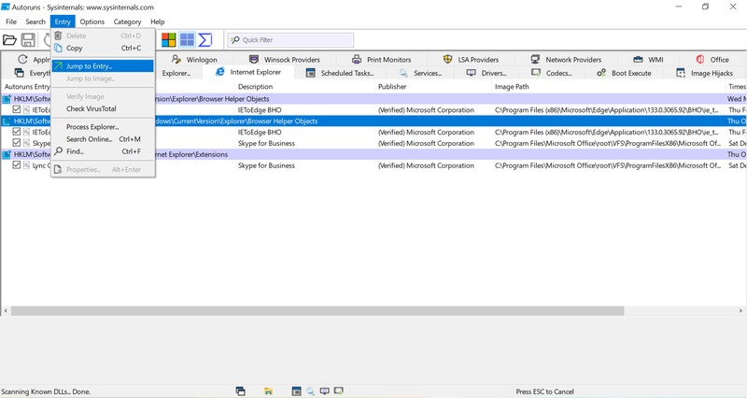Open the Category menu

tap(127, 21)
